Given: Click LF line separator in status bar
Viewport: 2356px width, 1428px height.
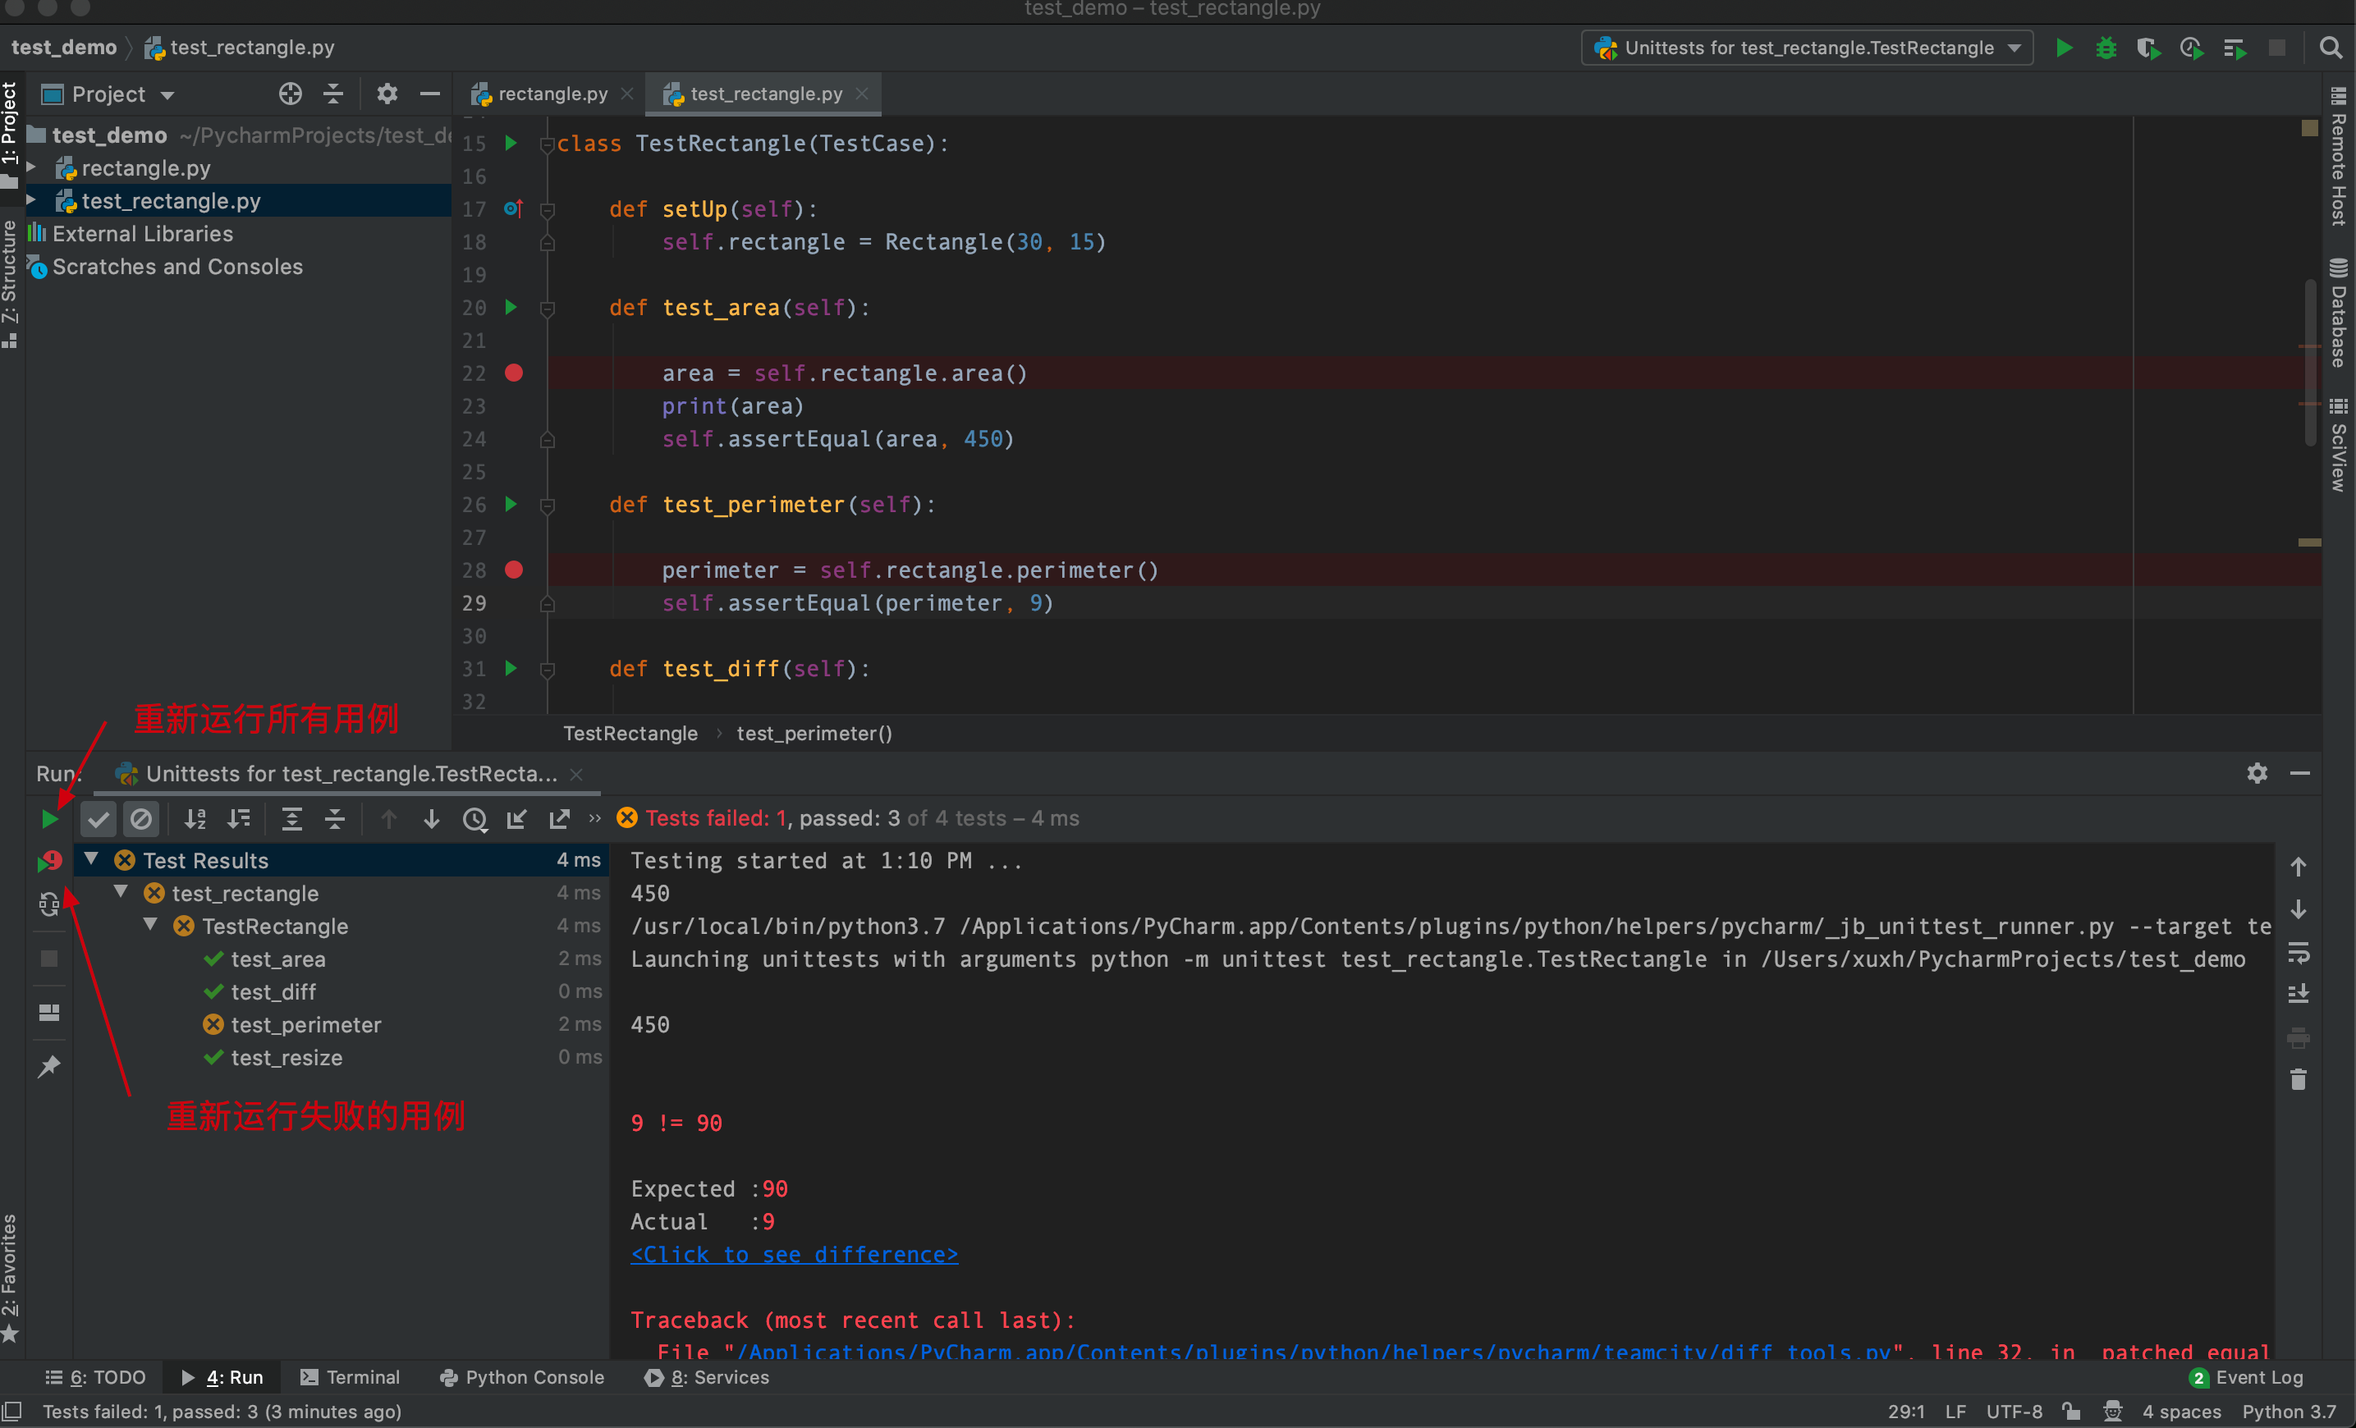Looking at the screenshot, I should [1955, 1412].
